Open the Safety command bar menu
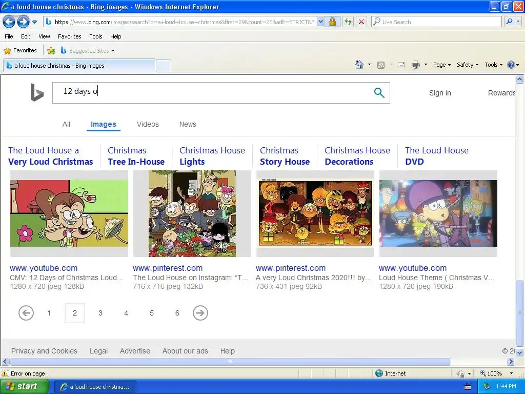 click(468, 65)
